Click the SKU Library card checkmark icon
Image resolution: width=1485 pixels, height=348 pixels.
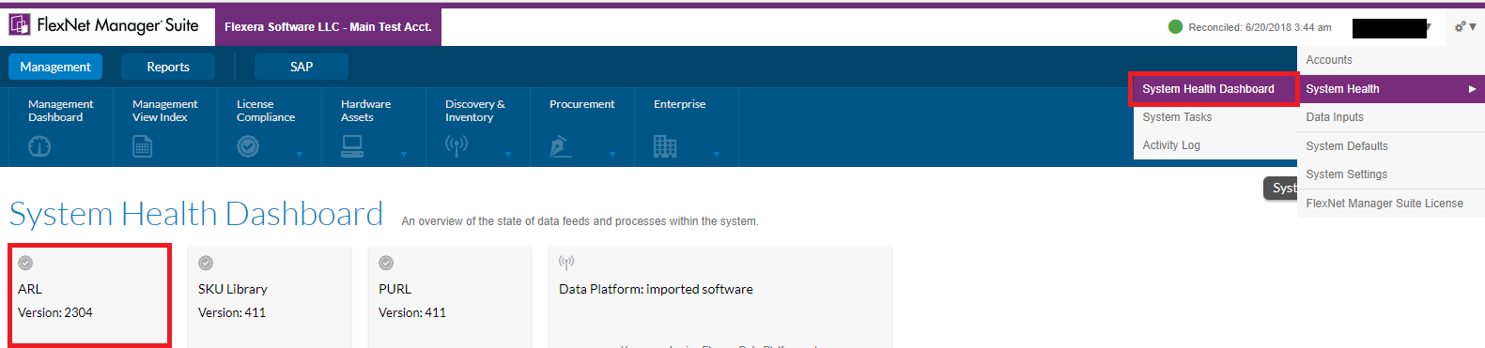click(x=206, y=263)
